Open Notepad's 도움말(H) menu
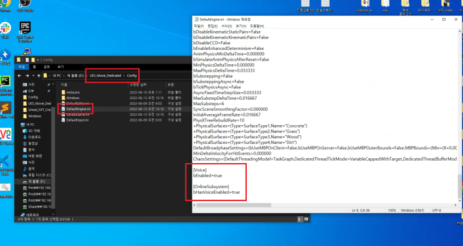Viewport: 463px width, 246px height. tap(257, 26)
